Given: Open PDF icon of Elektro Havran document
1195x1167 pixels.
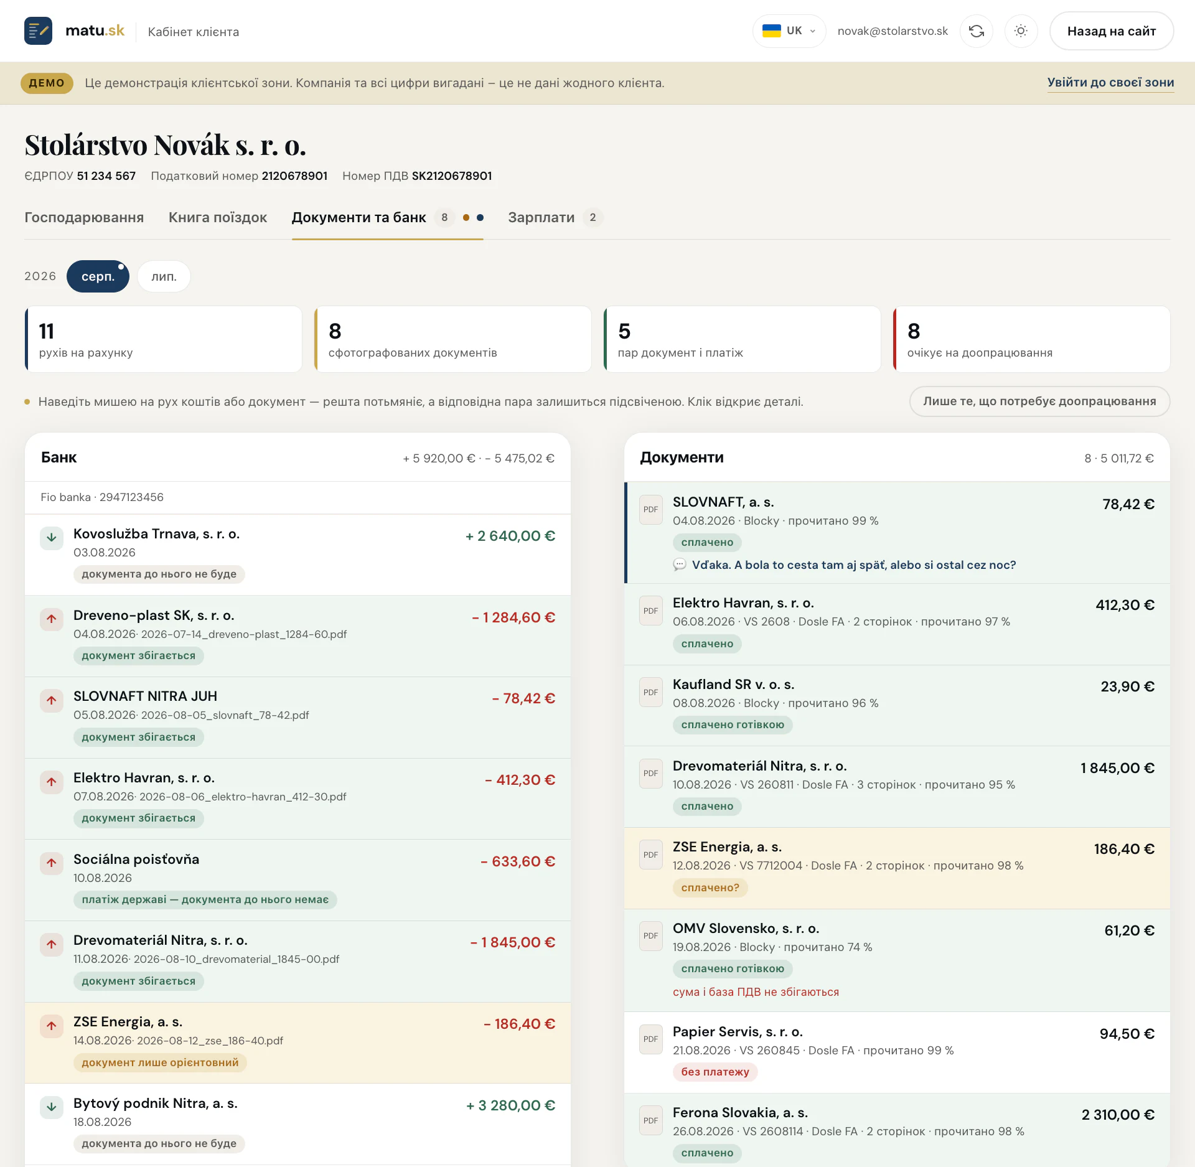Looking at the screenshot, I should [651, 611].
